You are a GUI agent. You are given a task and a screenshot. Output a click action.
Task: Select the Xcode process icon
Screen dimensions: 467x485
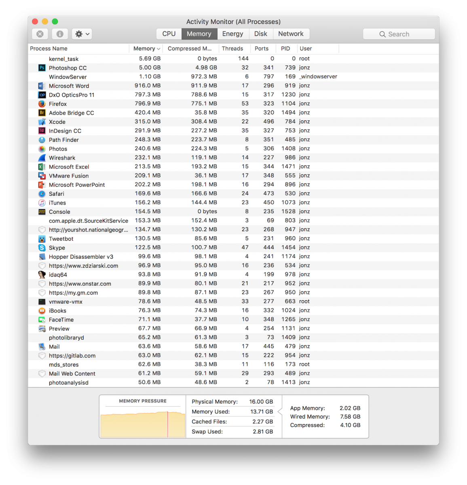42,122
